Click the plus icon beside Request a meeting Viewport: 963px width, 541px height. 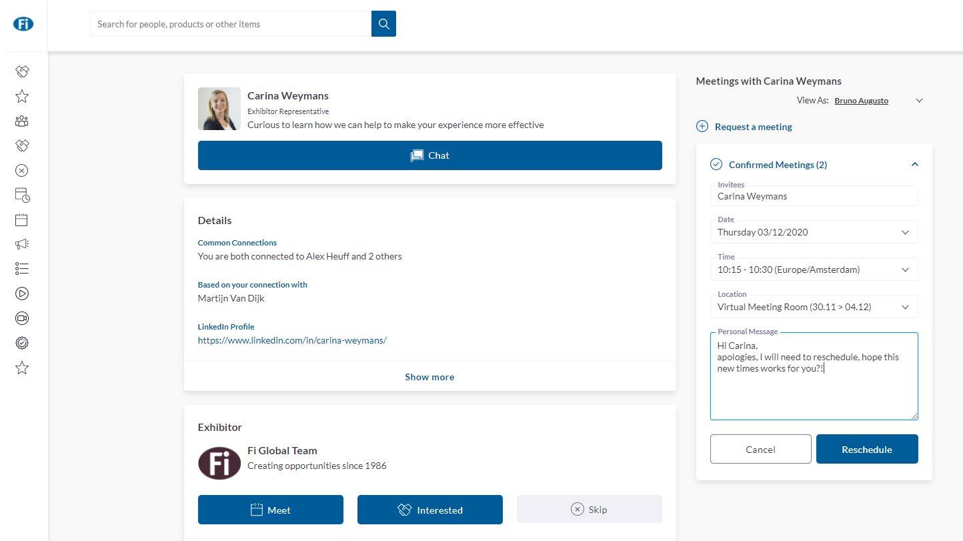(702, 126)
